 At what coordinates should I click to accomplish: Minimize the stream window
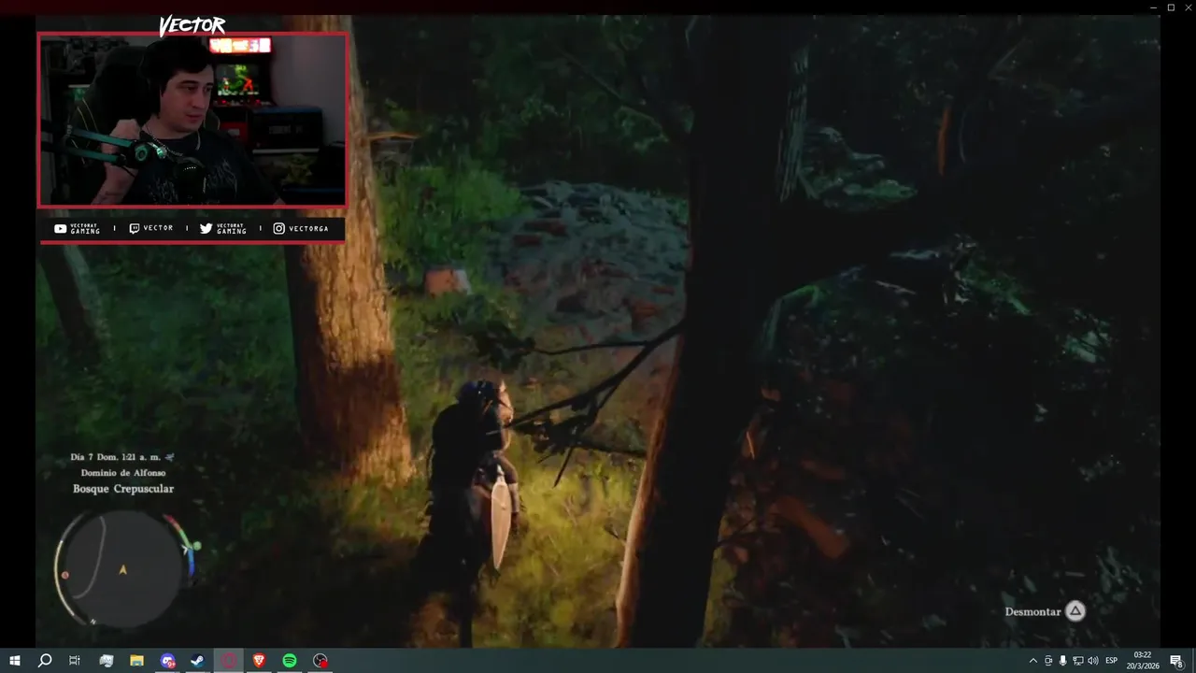click(x=1155, y=7)
